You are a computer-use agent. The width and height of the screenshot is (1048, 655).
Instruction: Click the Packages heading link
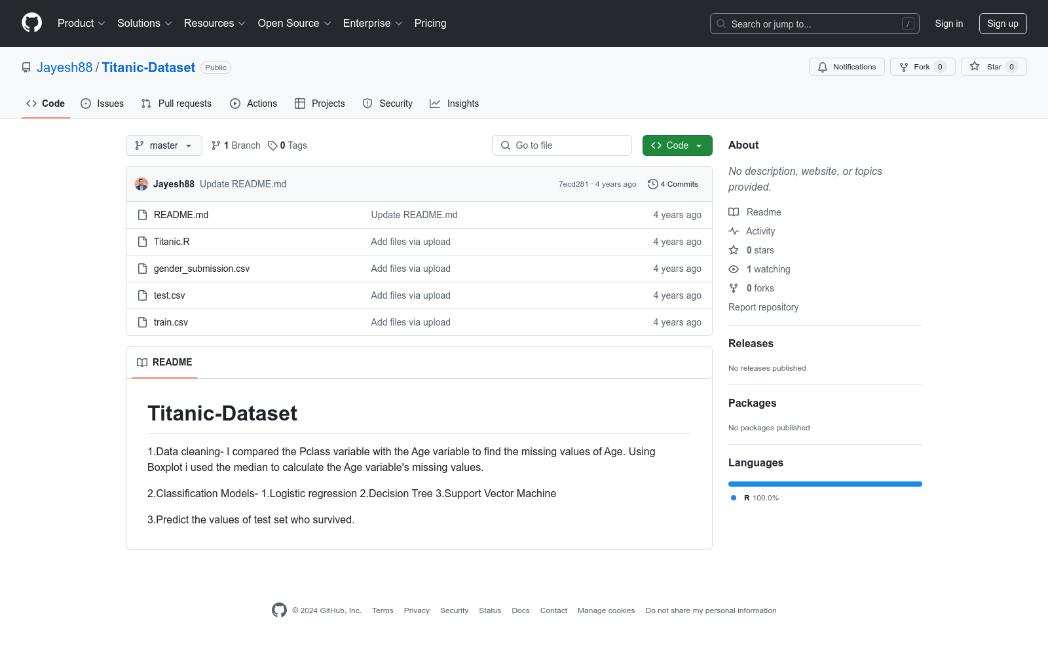coord(753,403)
